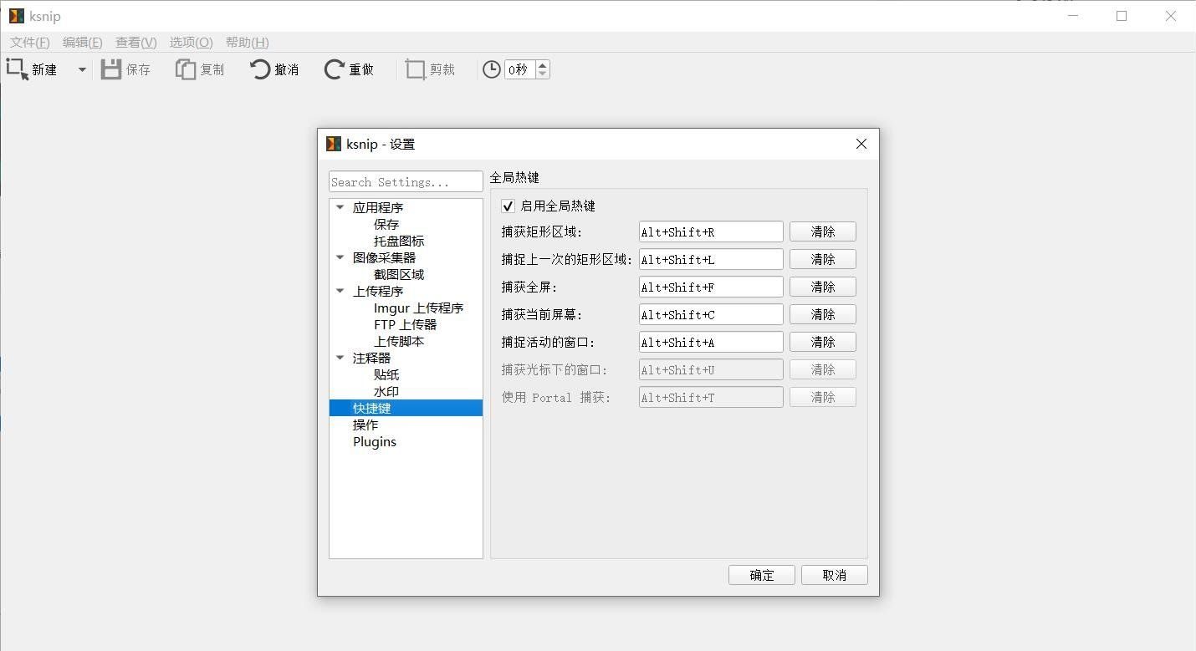Clear the 捕获全屏 hotkey with 清除
1196x651 pixels.
(823, 287)
